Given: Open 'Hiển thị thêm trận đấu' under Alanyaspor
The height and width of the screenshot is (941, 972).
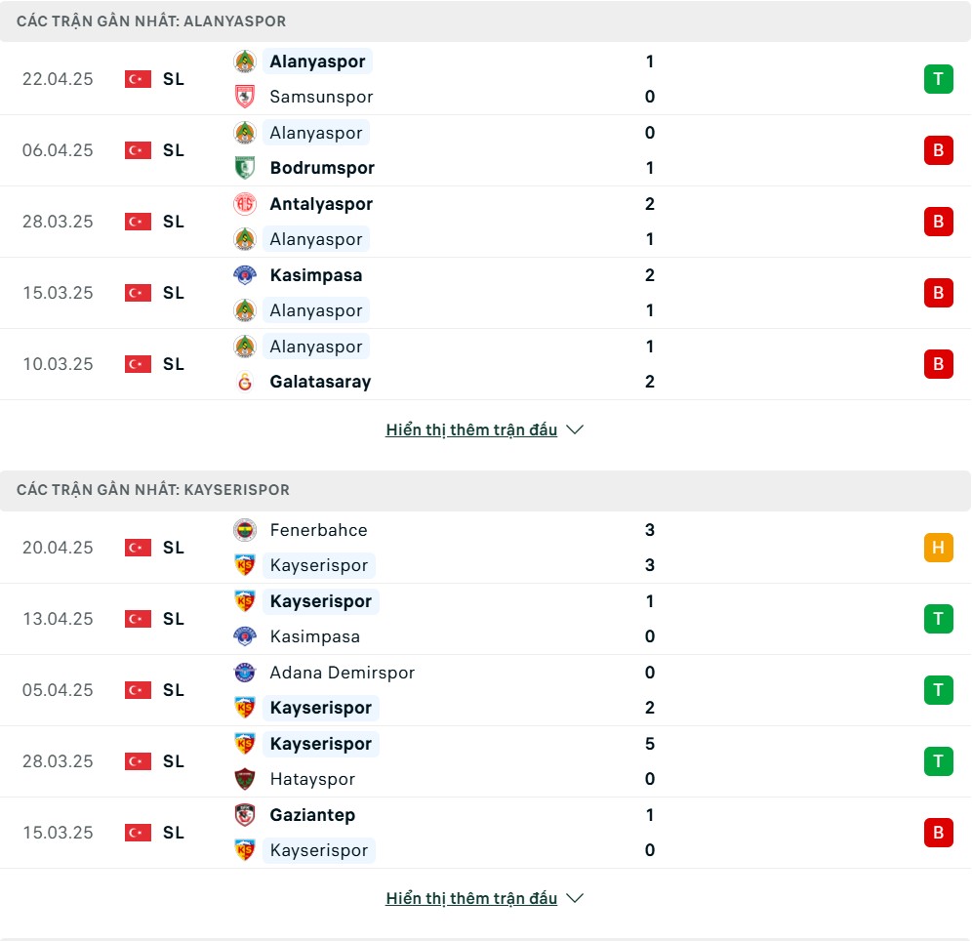Looking at the screenshot, I should pos(471,430).
